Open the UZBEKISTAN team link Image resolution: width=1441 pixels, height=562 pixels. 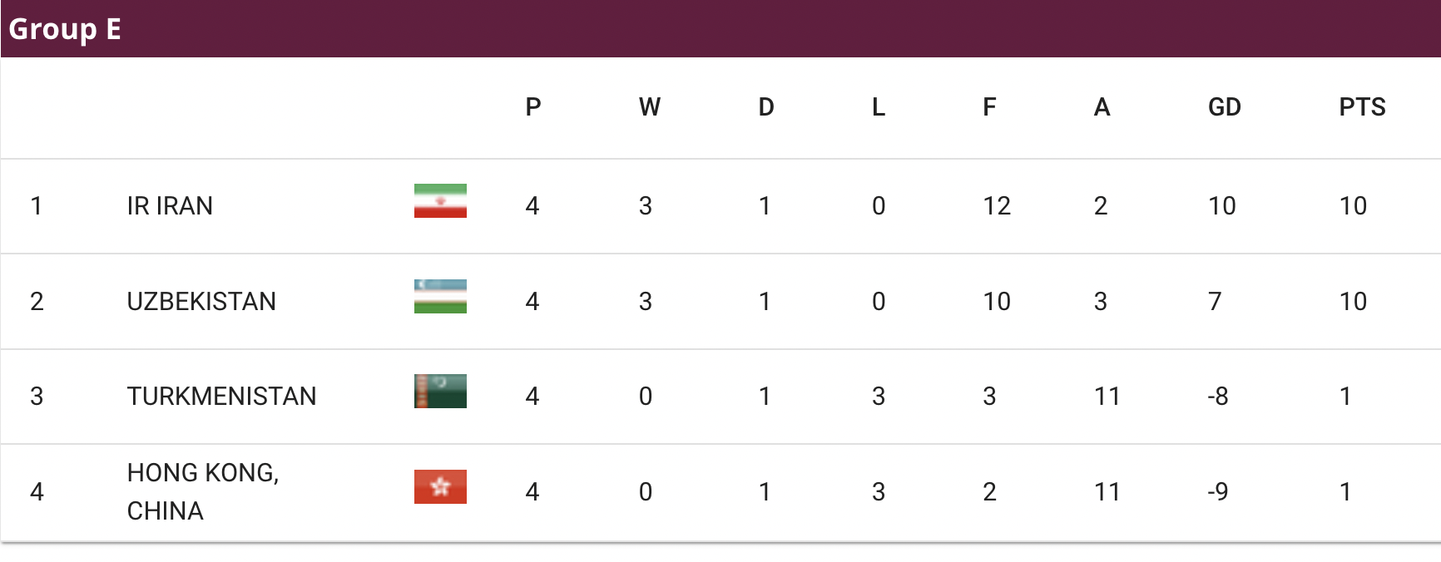[x=201, y=301]
